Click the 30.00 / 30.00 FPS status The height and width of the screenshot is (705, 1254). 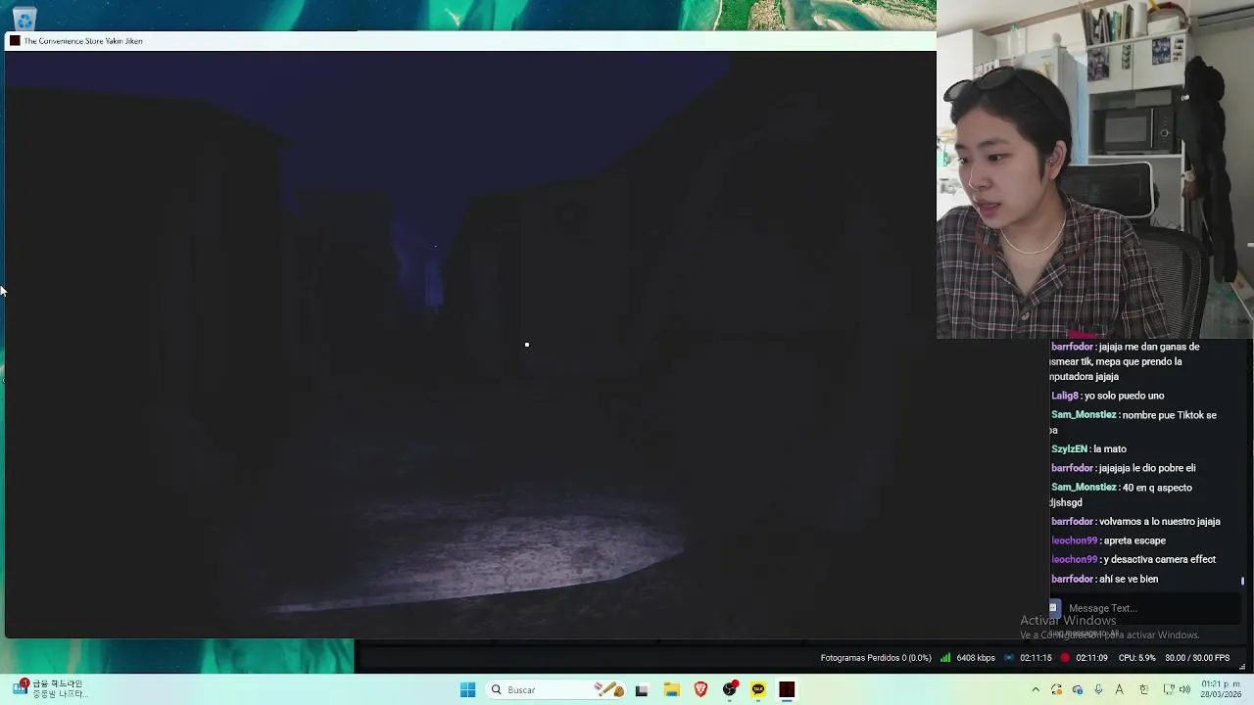coord(1197,658)
